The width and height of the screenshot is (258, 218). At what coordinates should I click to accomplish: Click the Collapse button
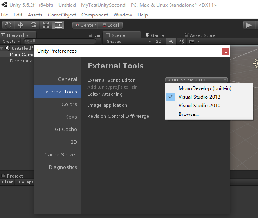pos(25,182)
